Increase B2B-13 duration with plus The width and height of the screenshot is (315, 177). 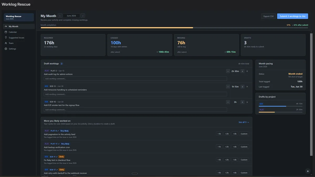242,87
